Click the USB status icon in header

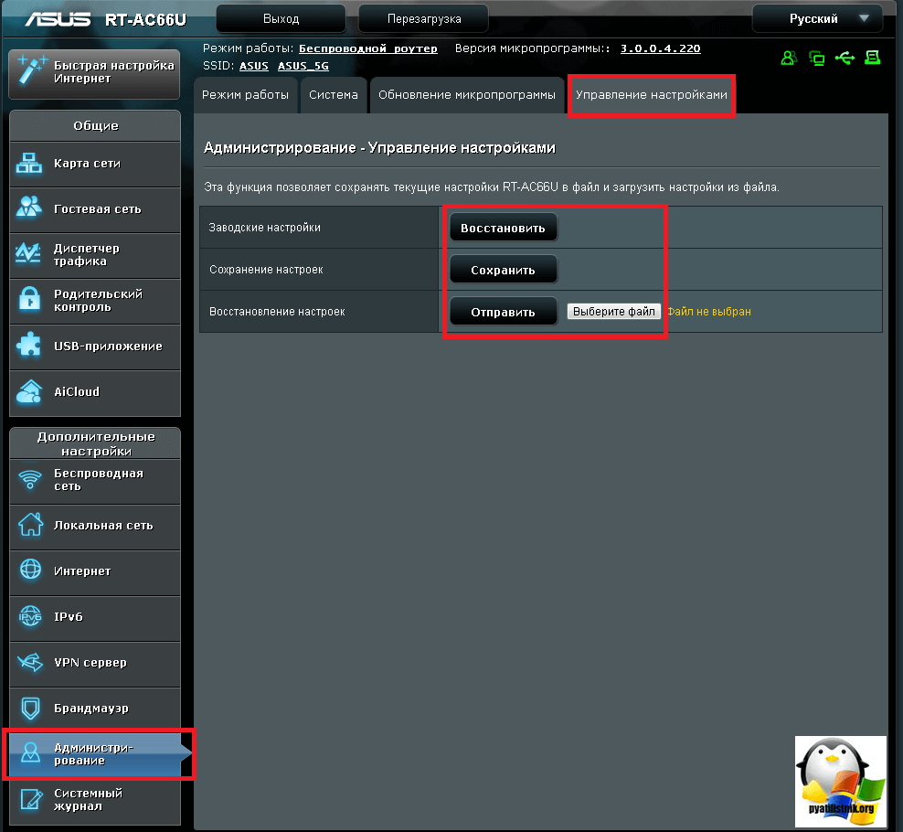845,59
